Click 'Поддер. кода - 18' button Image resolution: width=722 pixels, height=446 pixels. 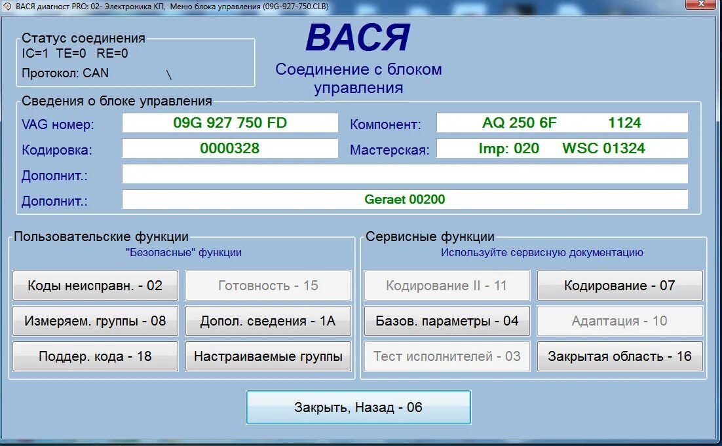pos(95,356)
